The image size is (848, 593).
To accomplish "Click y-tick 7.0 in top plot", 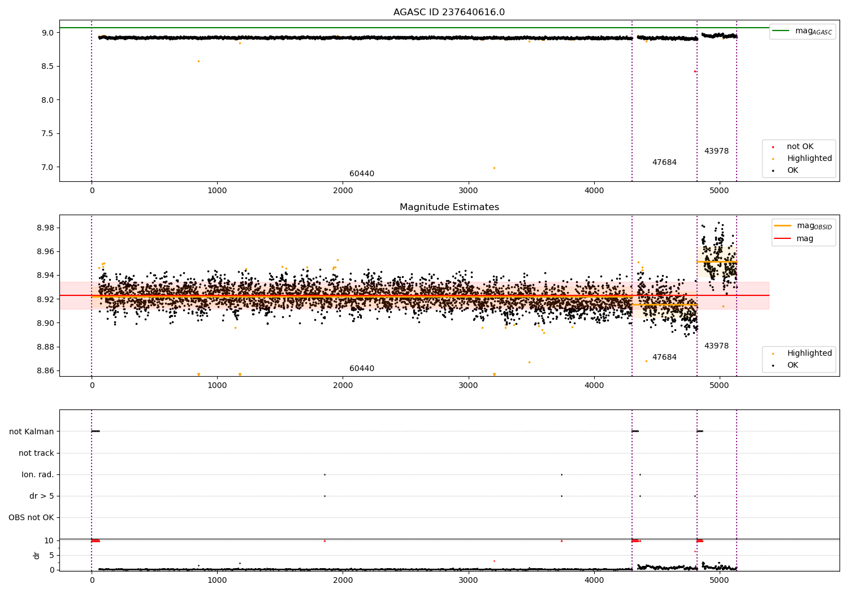I will click(x=47, y=167).
